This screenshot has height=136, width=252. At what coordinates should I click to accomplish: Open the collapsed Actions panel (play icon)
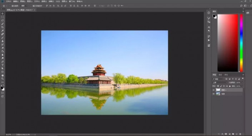[209, 40]
